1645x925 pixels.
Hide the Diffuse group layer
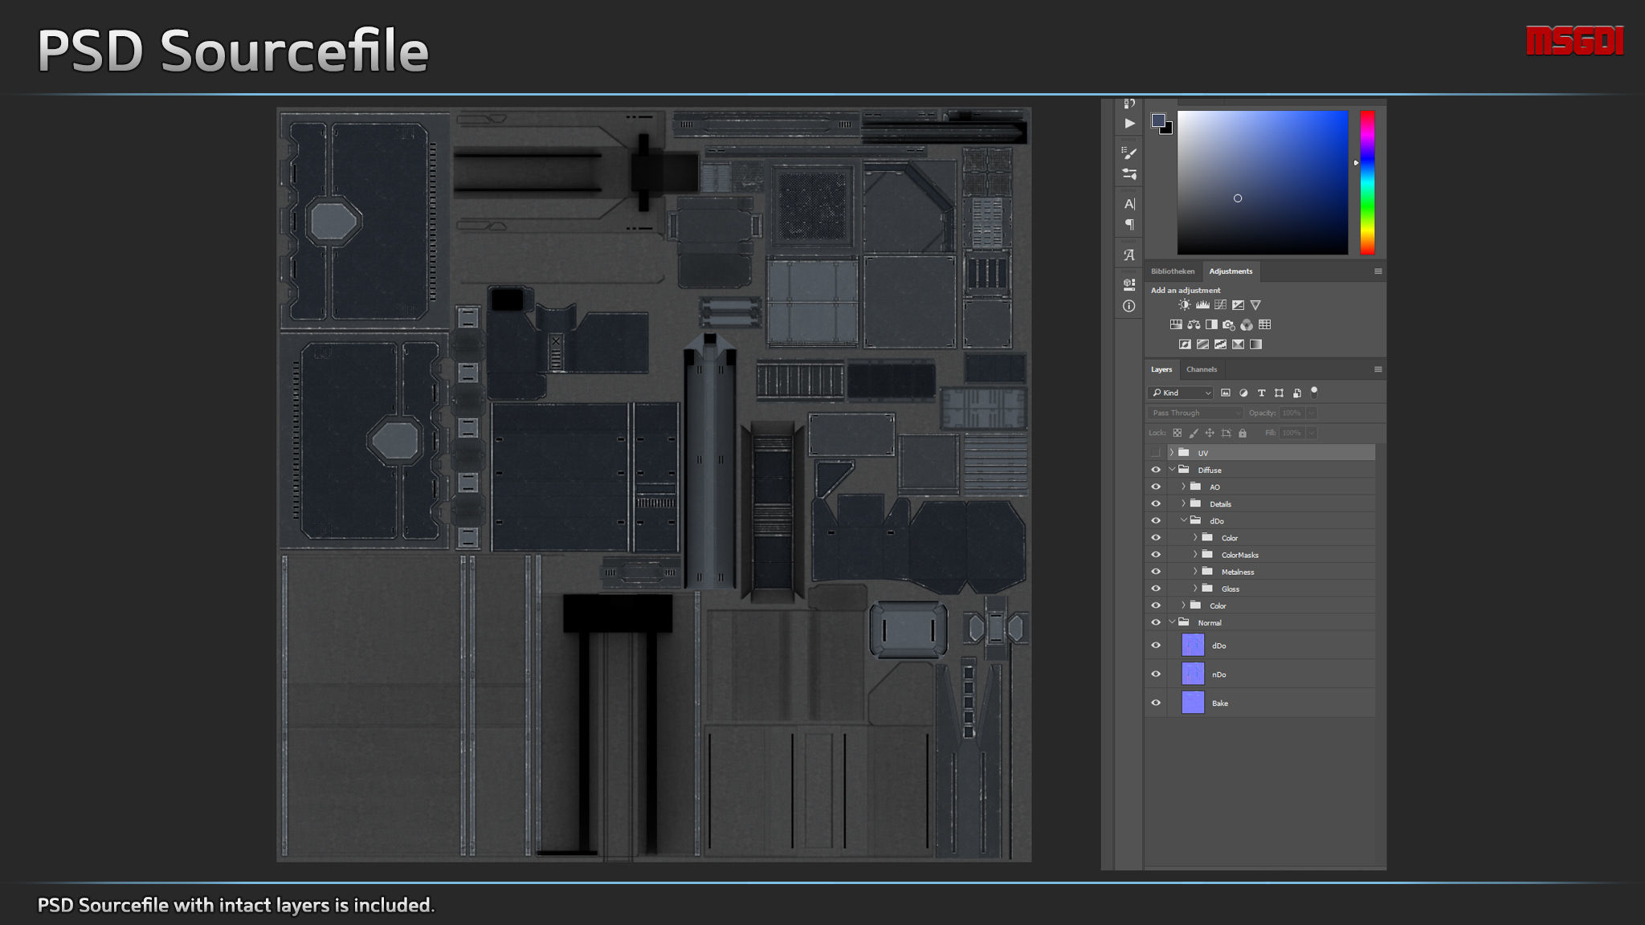1156,470
